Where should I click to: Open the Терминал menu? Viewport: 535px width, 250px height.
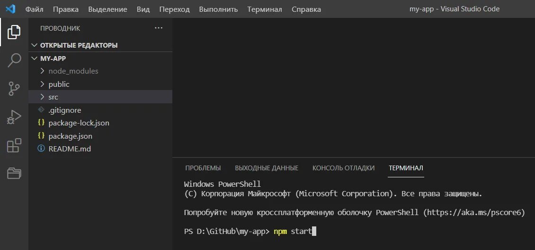265,9
